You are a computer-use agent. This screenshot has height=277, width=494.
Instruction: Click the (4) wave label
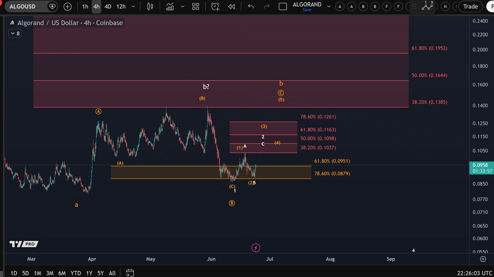point(277,143)
